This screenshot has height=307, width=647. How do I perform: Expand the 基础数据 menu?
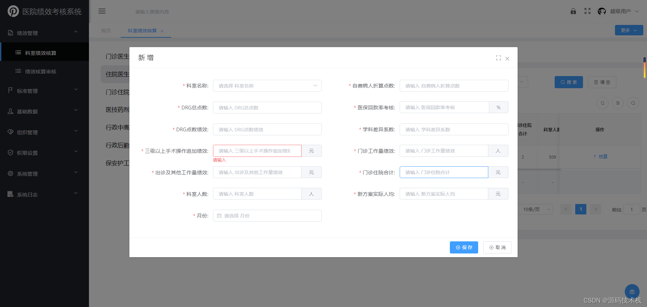point(76,110)
